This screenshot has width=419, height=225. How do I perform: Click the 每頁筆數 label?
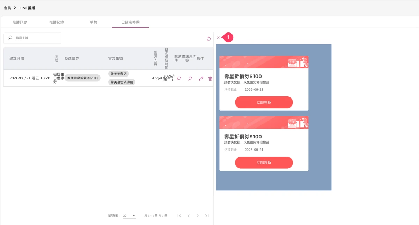click(114, 216)
